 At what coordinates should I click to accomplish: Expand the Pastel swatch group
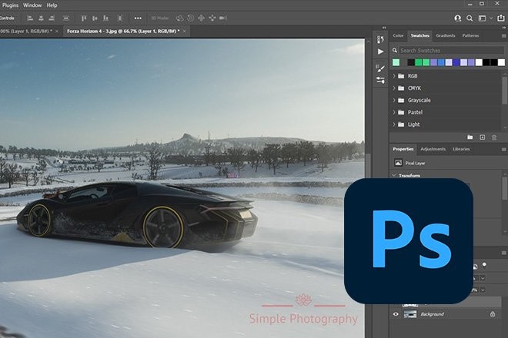(x=395, y=112)
